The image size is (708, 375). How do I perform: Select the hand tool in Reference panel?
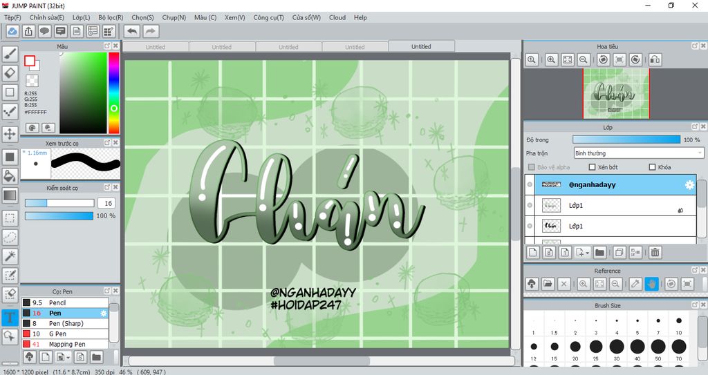(651, 284)
